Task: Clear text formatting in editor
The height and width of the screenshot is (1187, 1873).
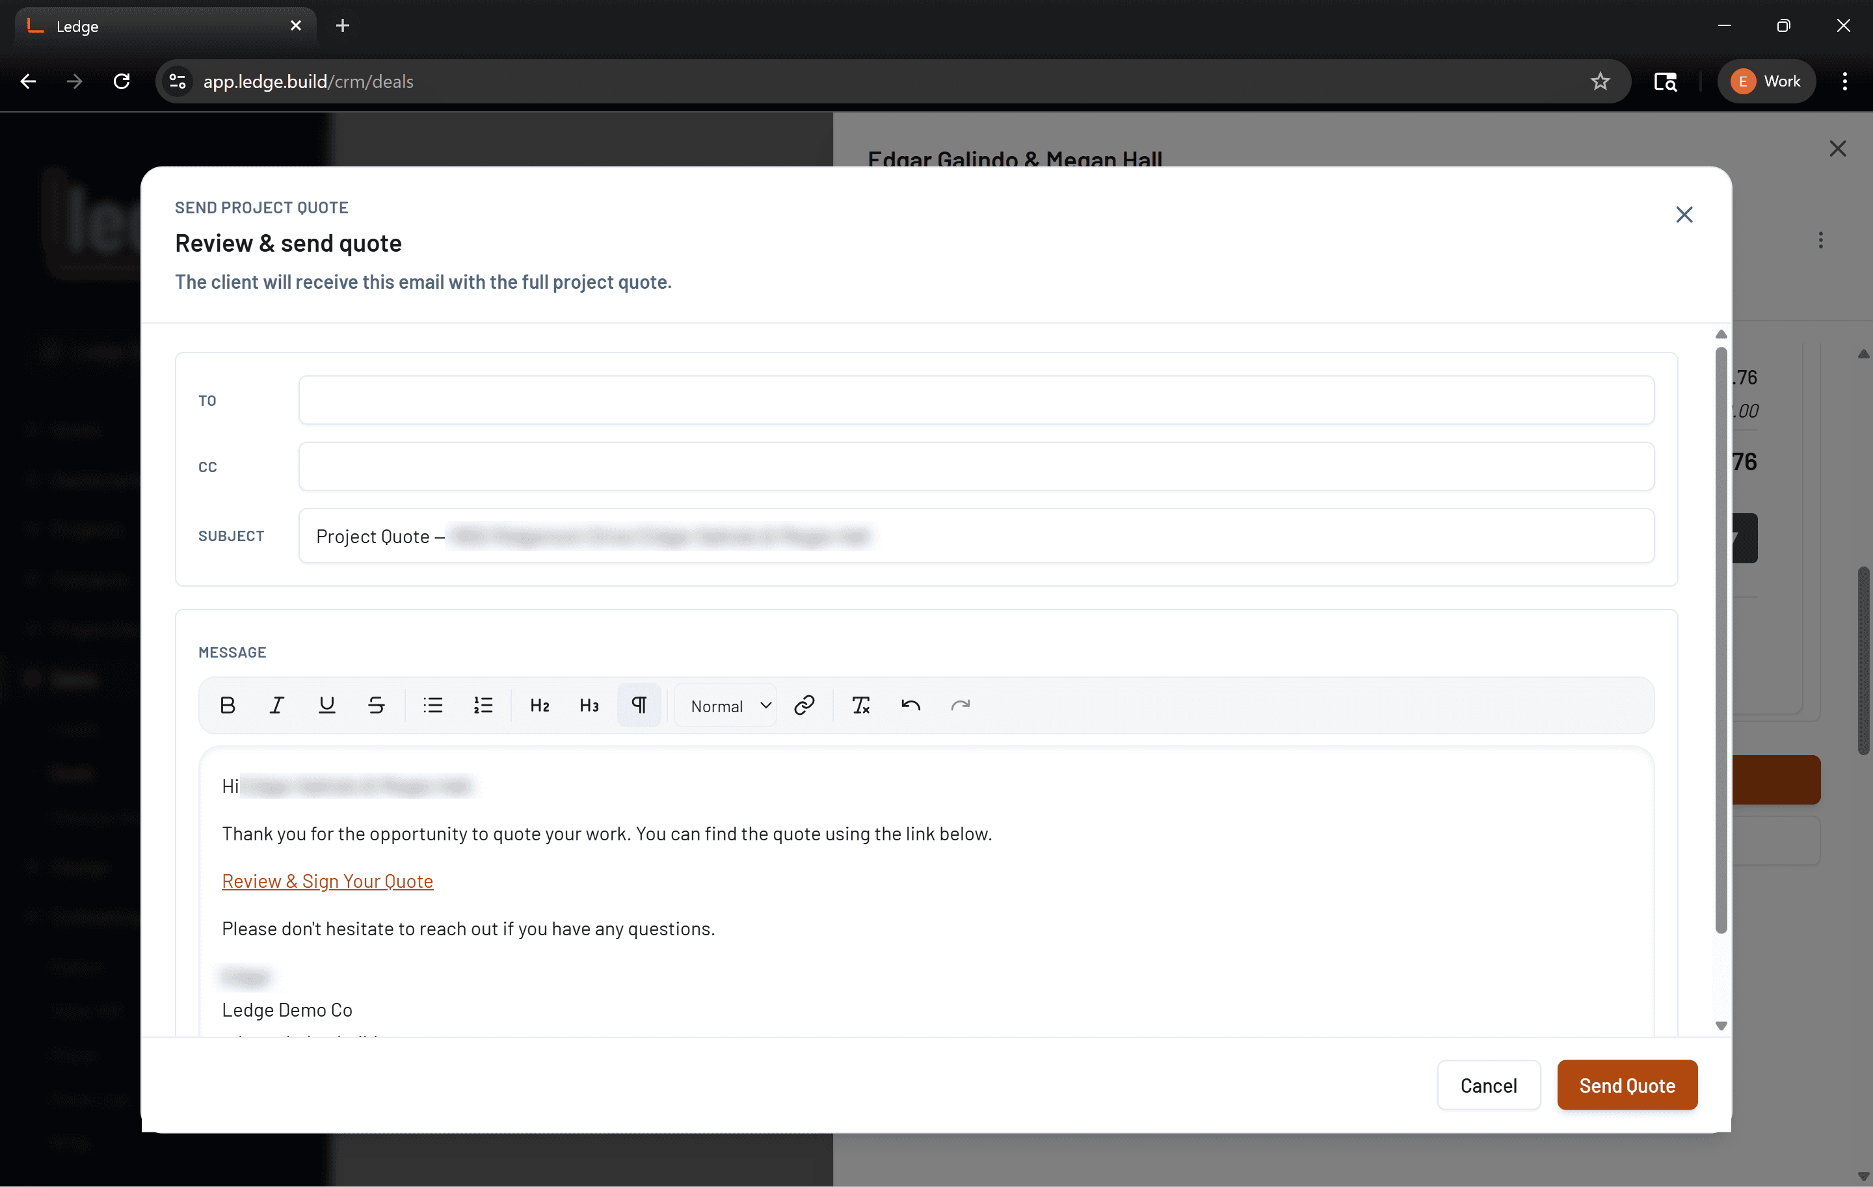Action: coord(861,706)
